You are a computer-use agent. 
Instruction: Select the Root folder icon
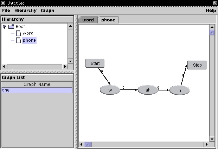tap(11, 27)
